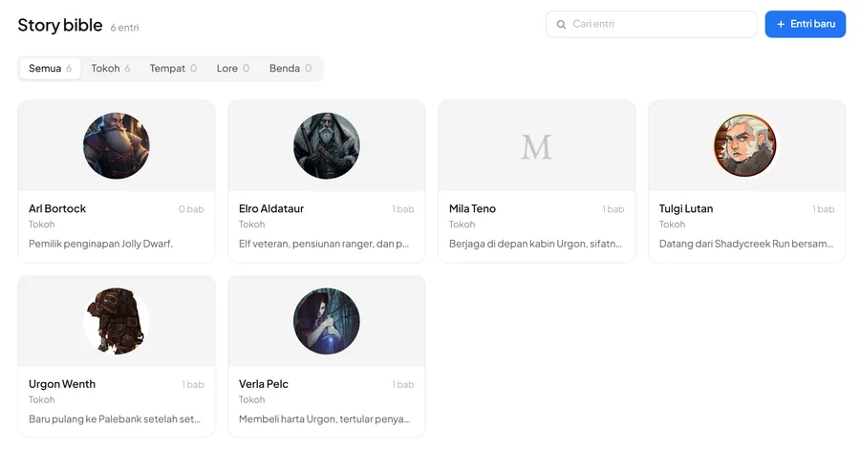Open Verla Pelc's avatar portrait

(x=327, y=321)
